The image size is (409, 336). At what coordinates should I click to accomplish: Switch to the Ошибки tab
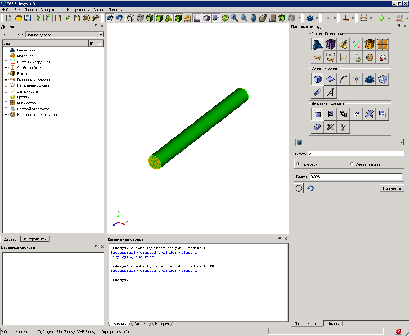[x=141, y=324]
